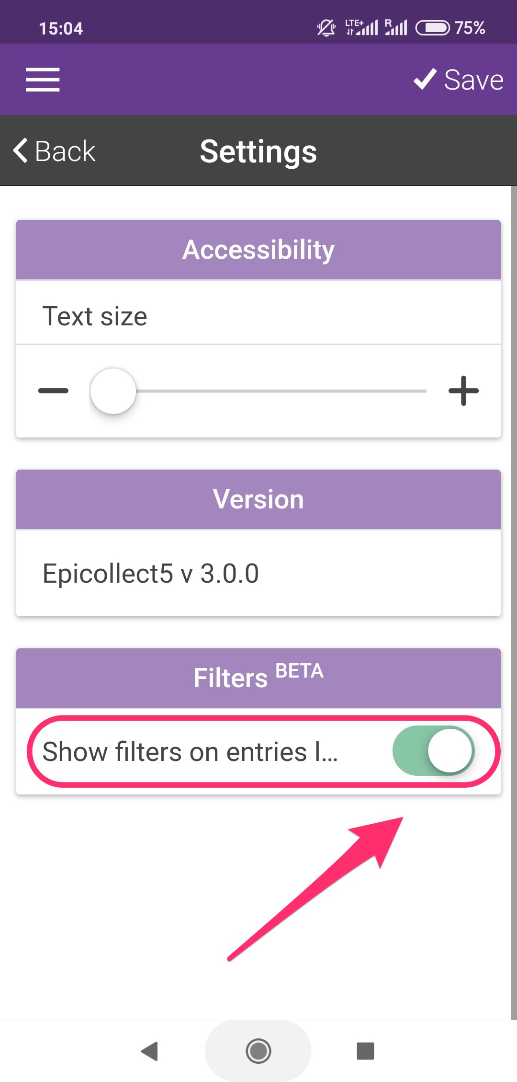The image size is (517, 1082).
Task: Open the hamburger navigation menu
Action: [x=43, y=80]
